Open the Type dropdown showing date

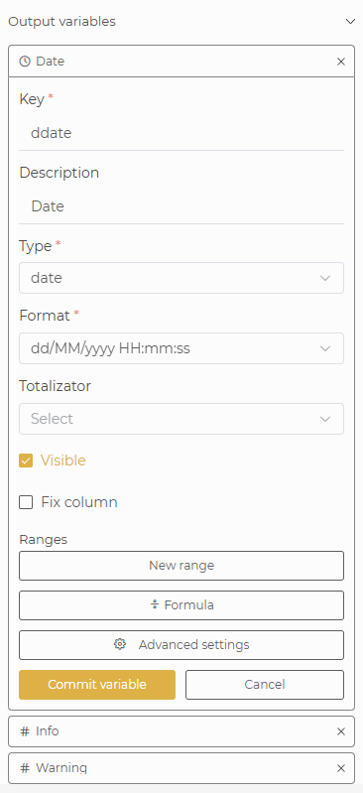click(x=181, y=278)
